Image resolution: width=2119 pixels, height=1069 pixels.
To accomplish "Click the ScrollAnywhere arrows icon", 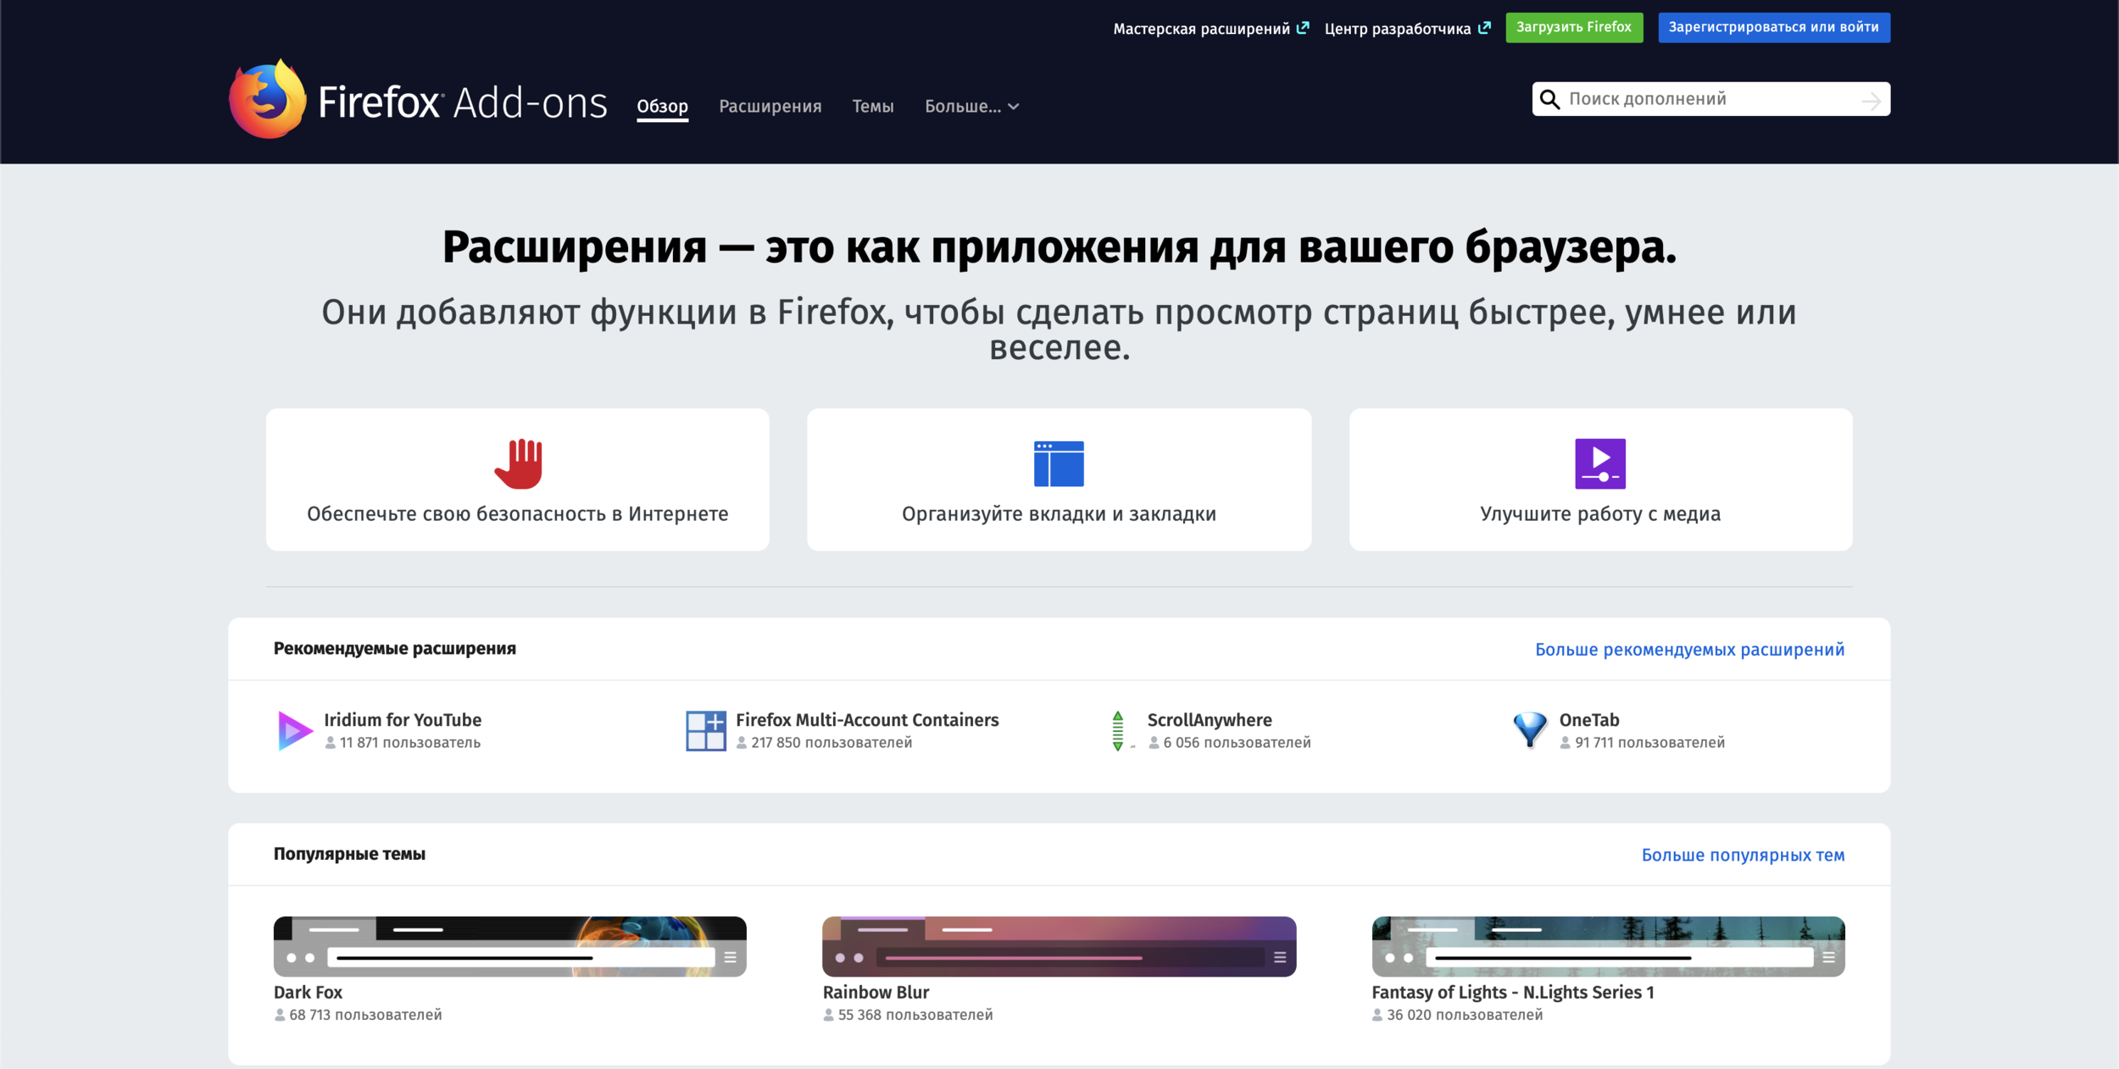I will coord(1118,730).
